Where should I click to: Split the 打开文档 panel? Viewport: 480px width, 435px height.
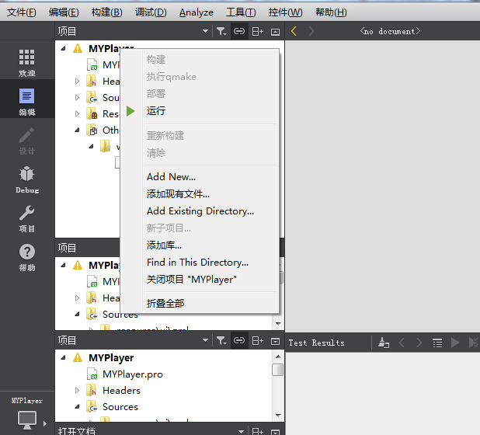257,431
